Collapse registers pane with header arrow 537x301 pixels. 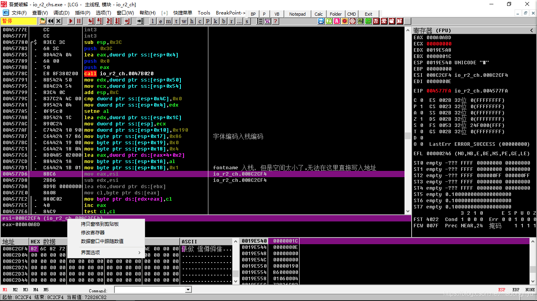pyautogui.click(x=532, y=30)
